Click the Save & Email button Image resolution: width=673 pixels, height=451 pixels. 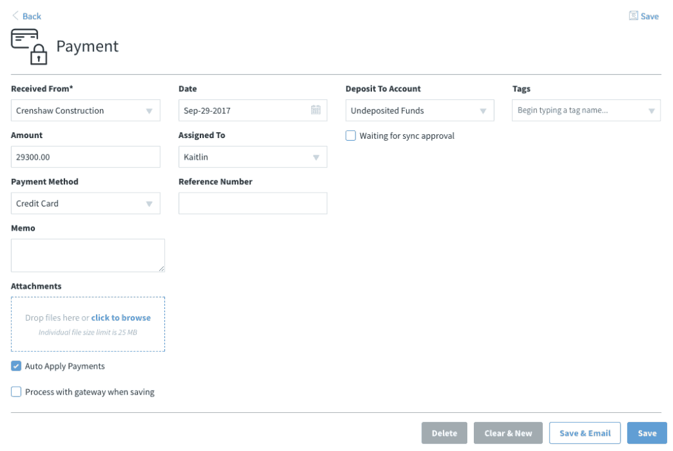[584, 433]
